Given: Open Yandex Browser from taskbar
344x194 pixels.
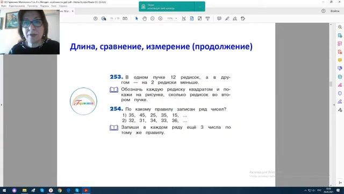Looking at the screenshot, I should pos(51,190).
